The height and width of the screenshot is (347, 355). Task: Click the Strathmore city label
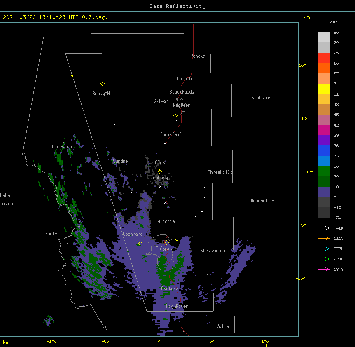coord(213,251)
